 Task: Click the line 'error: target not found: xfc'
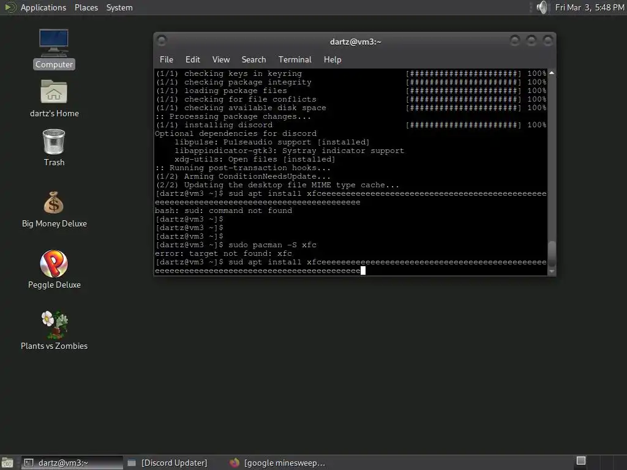223,253
